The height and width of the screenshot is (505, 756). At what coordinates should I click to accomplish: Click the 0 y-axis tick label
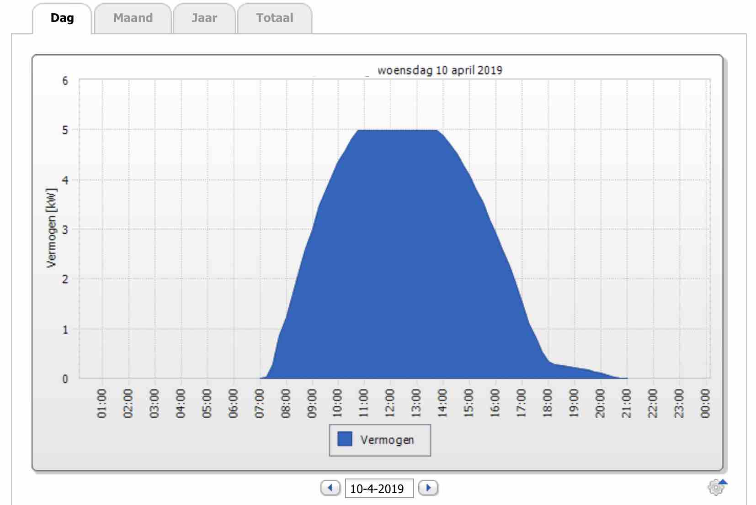[x=65, y=379]
